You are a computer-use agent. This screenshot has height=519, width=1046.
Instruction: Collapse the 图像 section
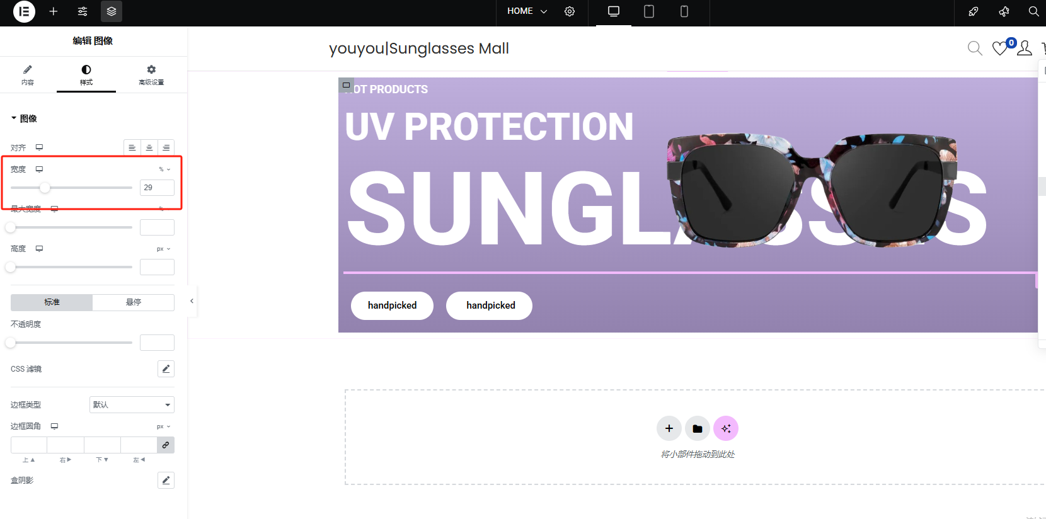pos(24,118)
